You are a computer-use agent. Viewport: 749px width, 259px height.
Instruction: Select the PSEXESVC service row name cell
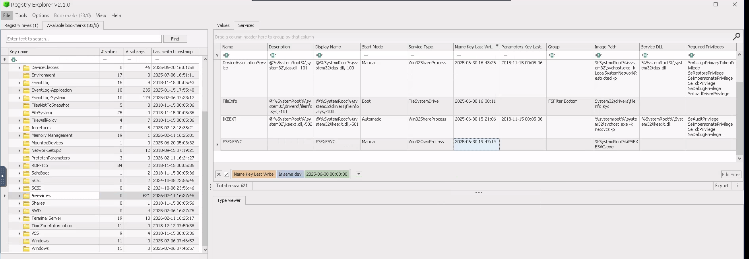click(244, 144)
